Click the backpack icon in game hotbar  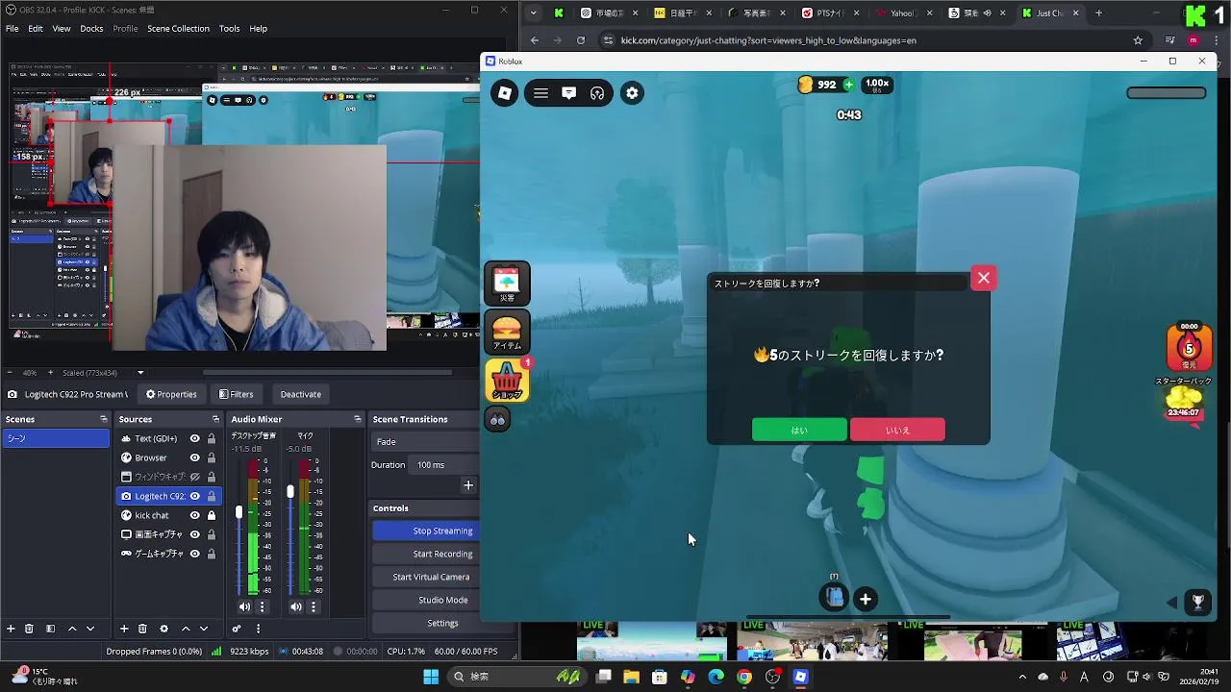coord(835,598)
